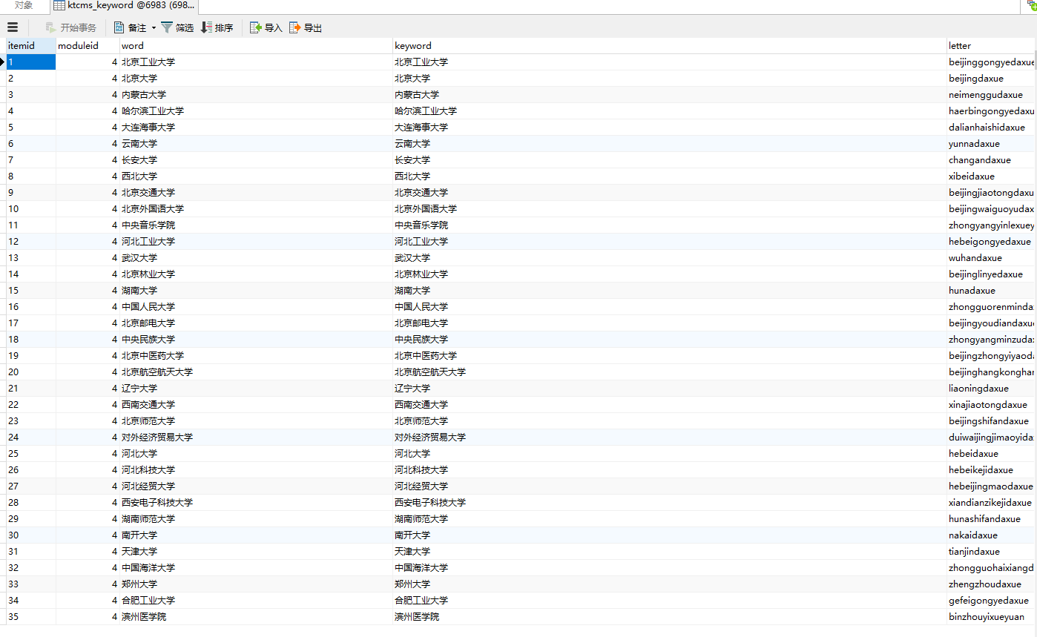Select the keyword cell 对外经济贸易大学
Image resolution: width=1037 pixels, height=637 pixels.
tap(670, 438)
